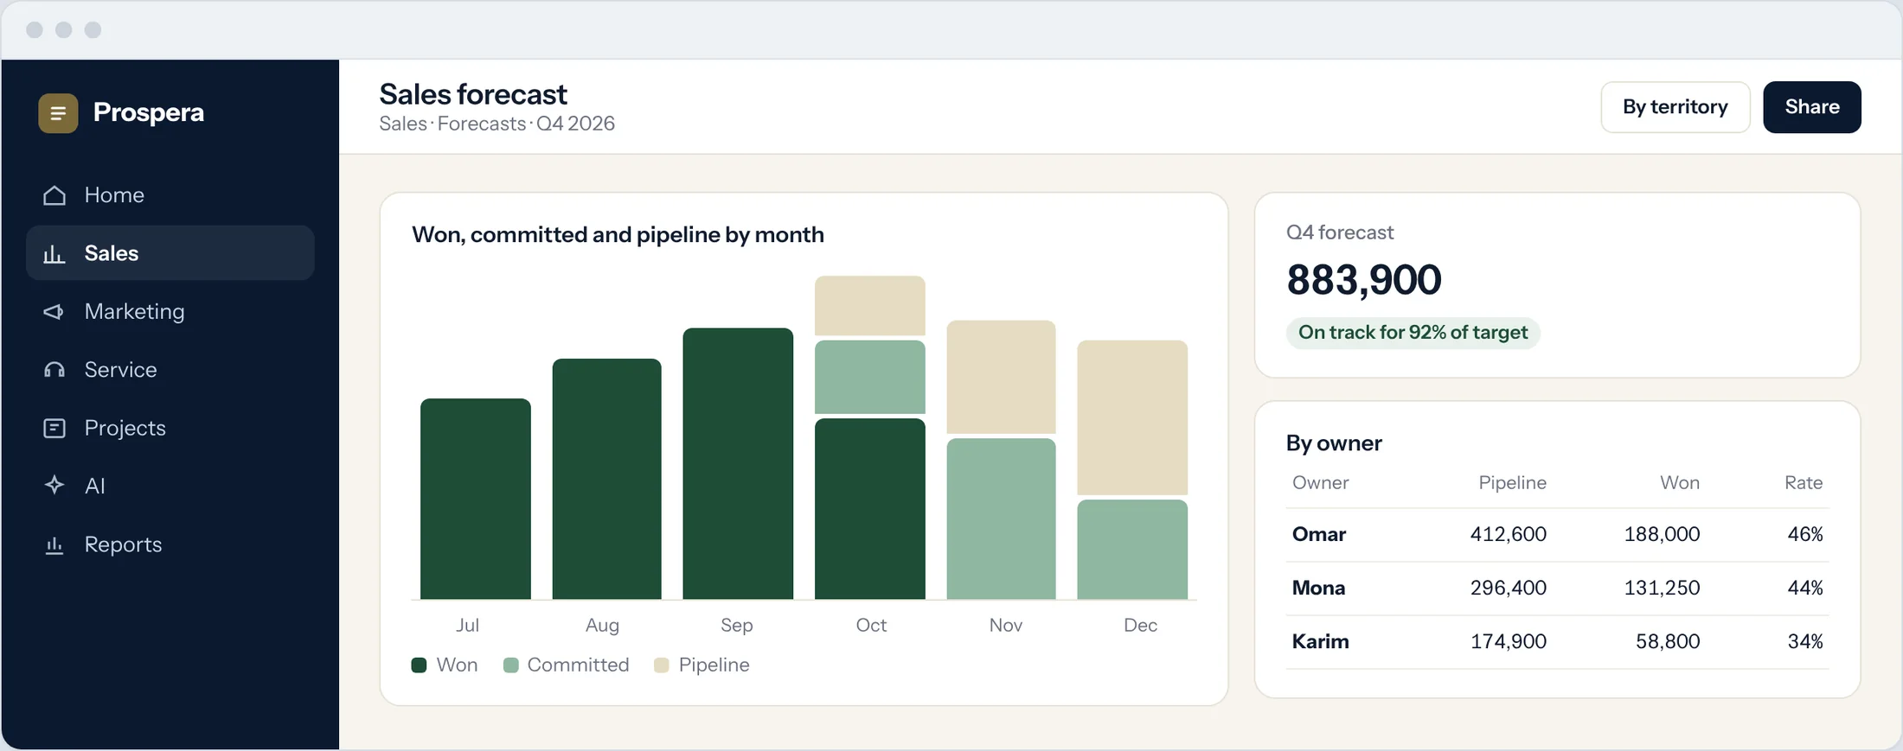The width and height of the screenshot is (1903, 751).
Task: Click the Projects panel icon
Action: [54, 428]
